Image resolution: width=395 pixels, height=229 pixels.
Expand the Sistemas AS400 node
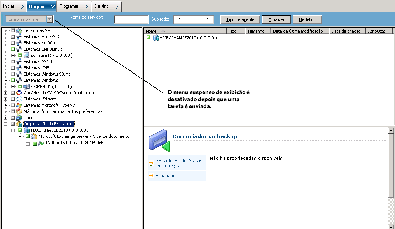tap(5, 61)
